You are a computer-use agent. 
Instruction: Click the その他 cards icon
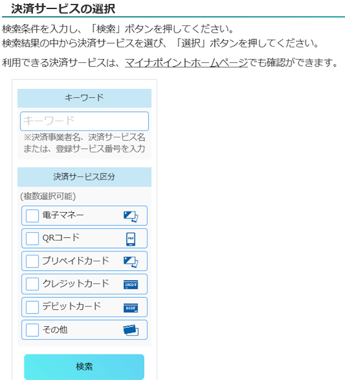[131, 330]
